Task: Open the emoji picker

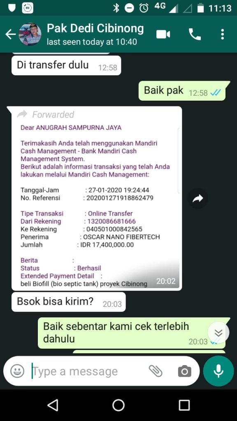Action: [x=17, y=371]
